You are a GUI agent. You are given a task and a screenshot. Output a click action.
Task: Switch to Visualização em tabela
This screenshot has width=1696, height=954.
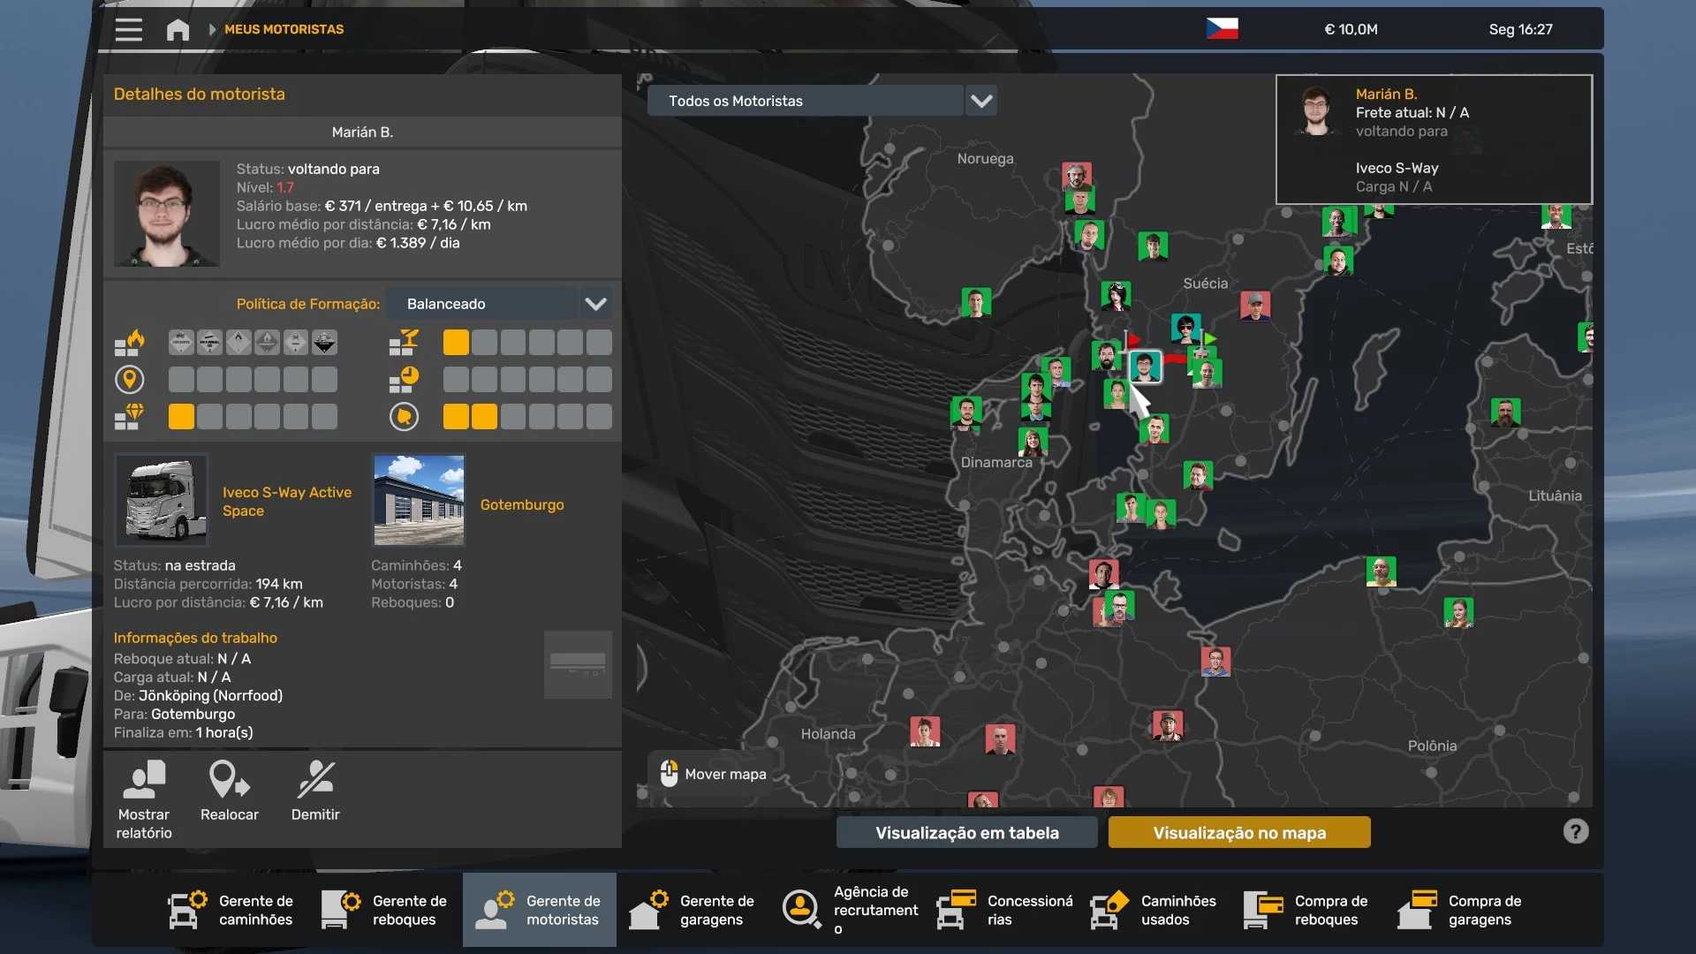click(966, 832)
